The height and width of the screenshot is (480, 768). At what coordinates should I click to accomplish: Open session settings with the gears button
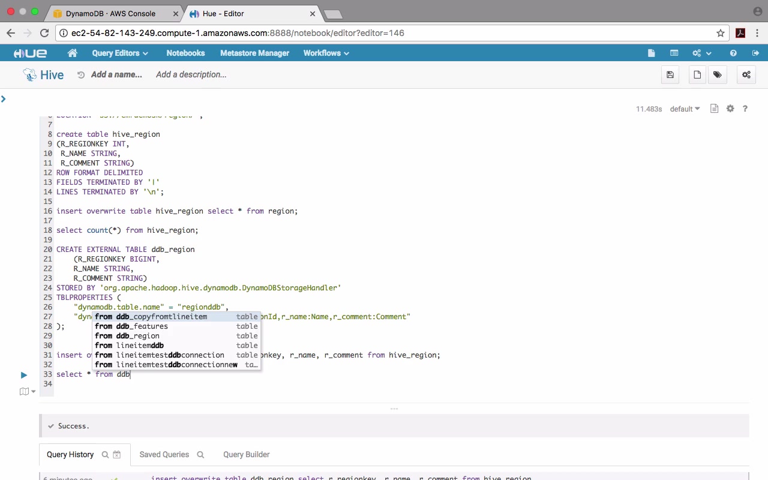click(746, 75)
